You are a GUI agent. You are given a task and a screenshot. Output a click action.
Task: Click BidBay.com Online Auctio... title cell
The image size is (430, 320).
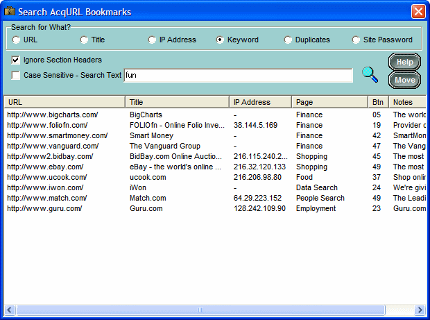175,156
